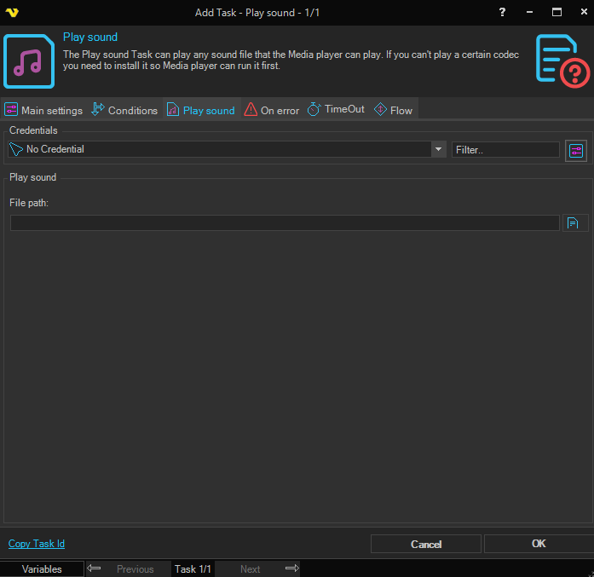Select the TimeOut tab

click(x=336, y=110)
